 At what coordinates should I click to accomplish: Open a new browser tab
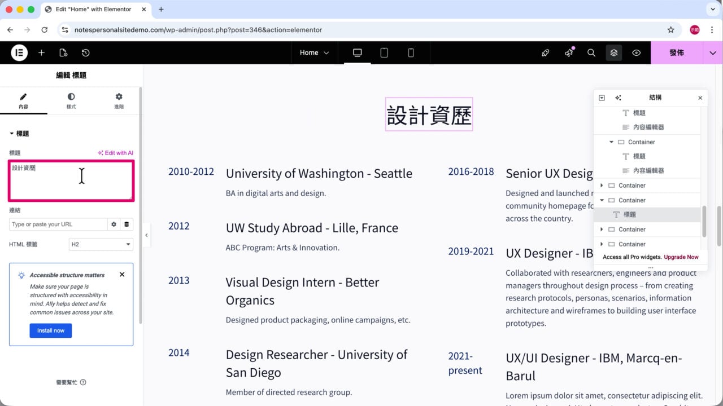161,10
